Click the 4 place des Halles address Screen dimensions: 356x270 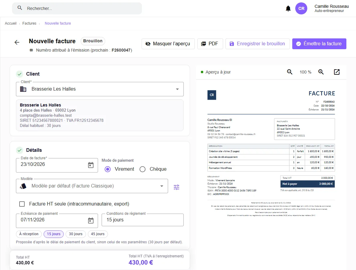point(48,110)
